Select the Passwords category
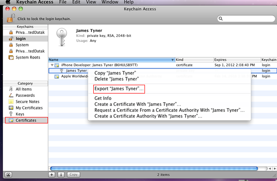277x181 pixels. click(x=25, y=95)
